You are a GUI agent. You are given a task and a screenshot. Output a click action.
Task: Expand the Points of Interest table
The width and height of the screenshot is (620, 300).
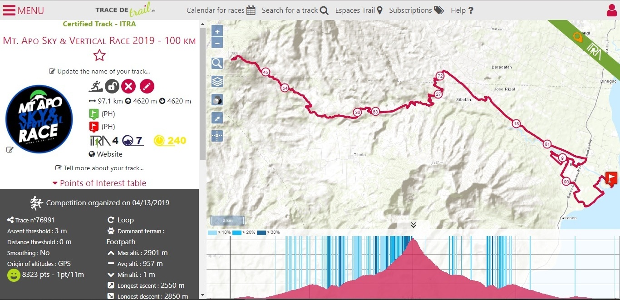tap(99, 183)
